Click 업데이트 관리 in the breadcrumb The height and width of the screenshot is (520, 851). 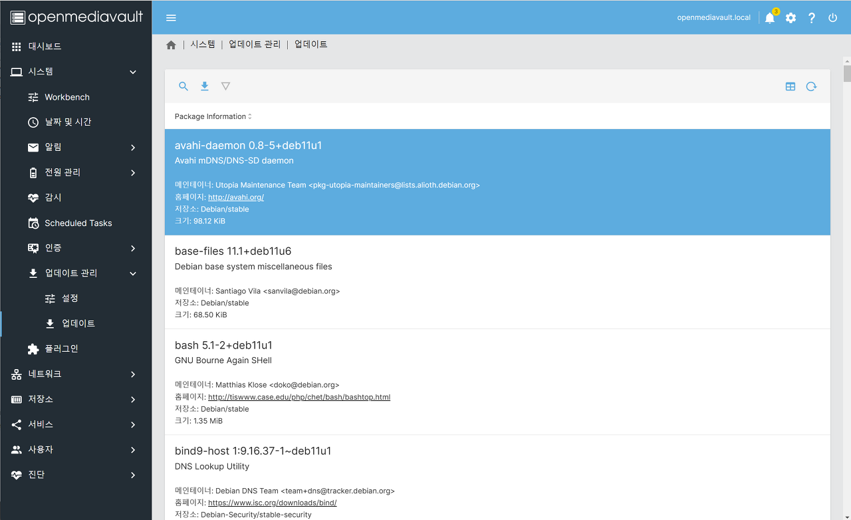pos(255,45)
